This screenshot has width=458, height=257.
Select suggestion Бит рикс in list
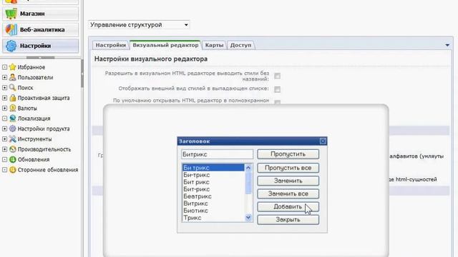213,182
